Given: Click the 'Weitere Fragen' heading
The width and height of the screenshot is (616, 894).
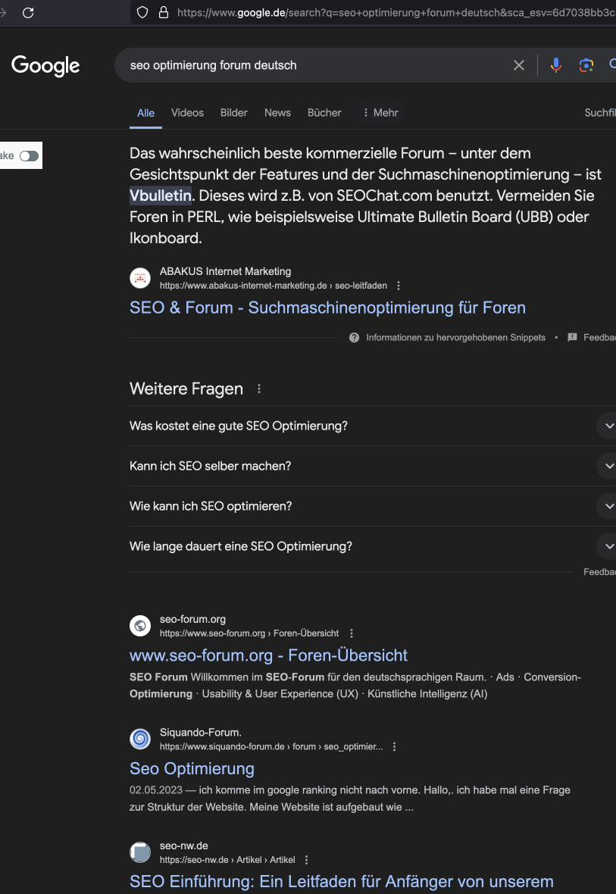Looking at the screenshot, I should [x=186, y=389].
